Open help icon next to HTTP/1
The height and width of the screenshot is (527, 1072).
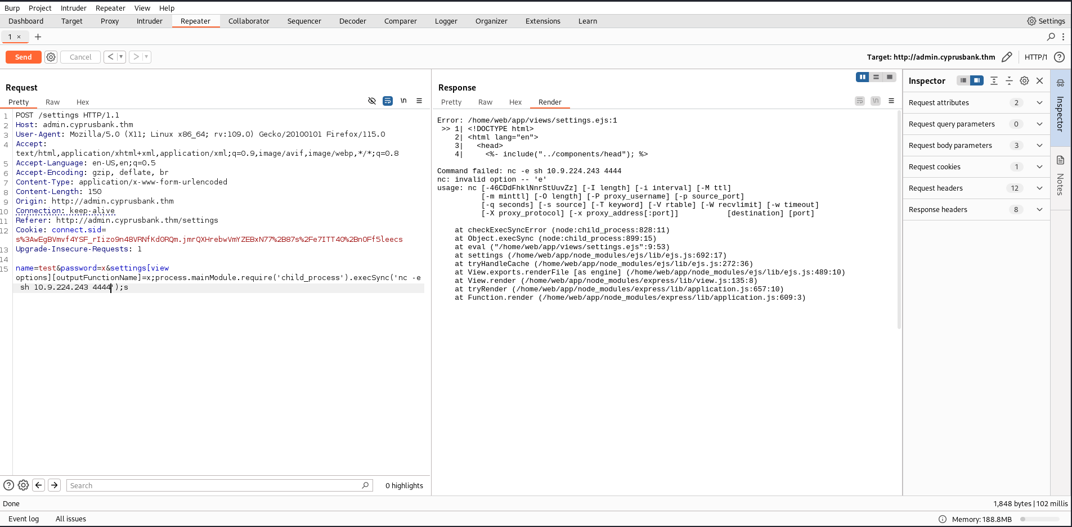(x=1059, y=57)
